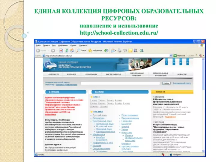Image resolution: width=216 pixels, height=162 pixels.
Task: Click the vertical scrollbar down arrow
Action: pyautogui.click(x=203, y=151)
